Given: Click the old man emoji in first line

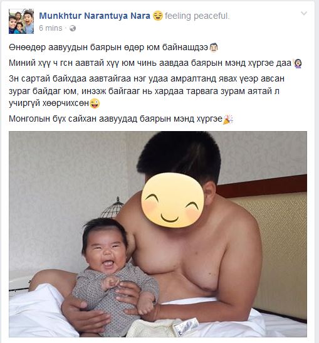Looking at the screenshot, I should (x=213, y=47).
